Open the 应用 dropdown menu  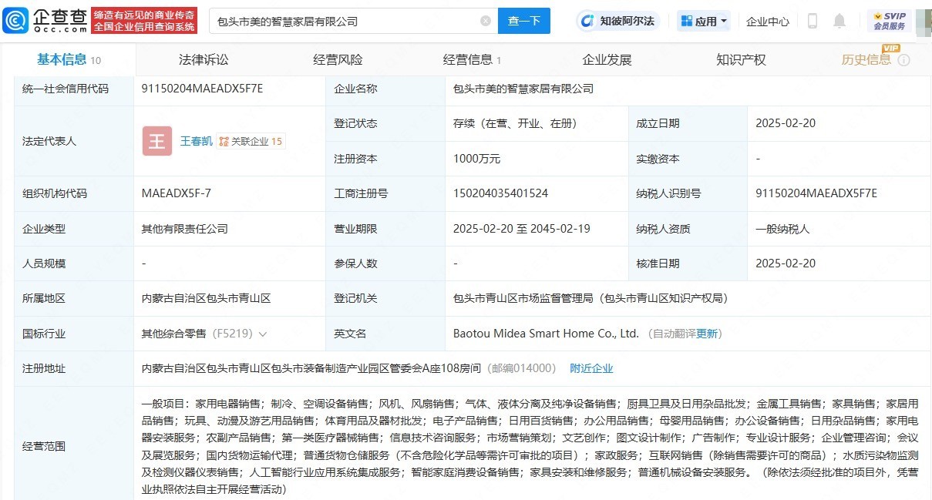tap(704, 21)
